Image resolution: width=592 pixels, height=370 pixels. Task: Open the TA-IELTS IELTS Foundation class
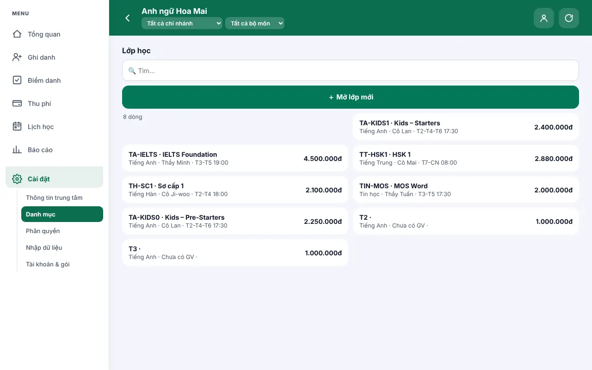[x=235, y=158]
